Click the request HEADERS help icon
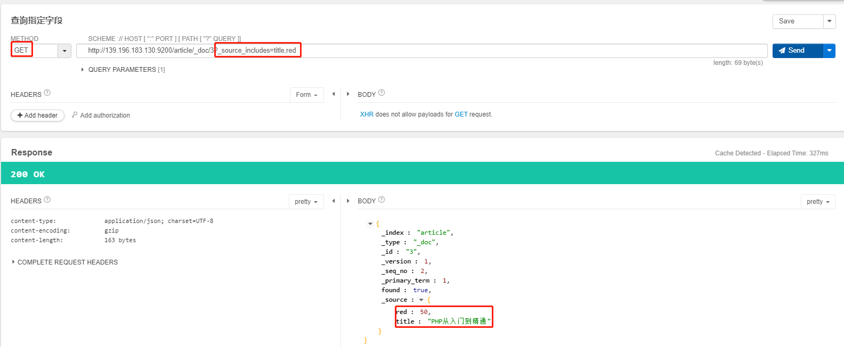This screenshot has width=844, height=347. click(x=47, y=93)
